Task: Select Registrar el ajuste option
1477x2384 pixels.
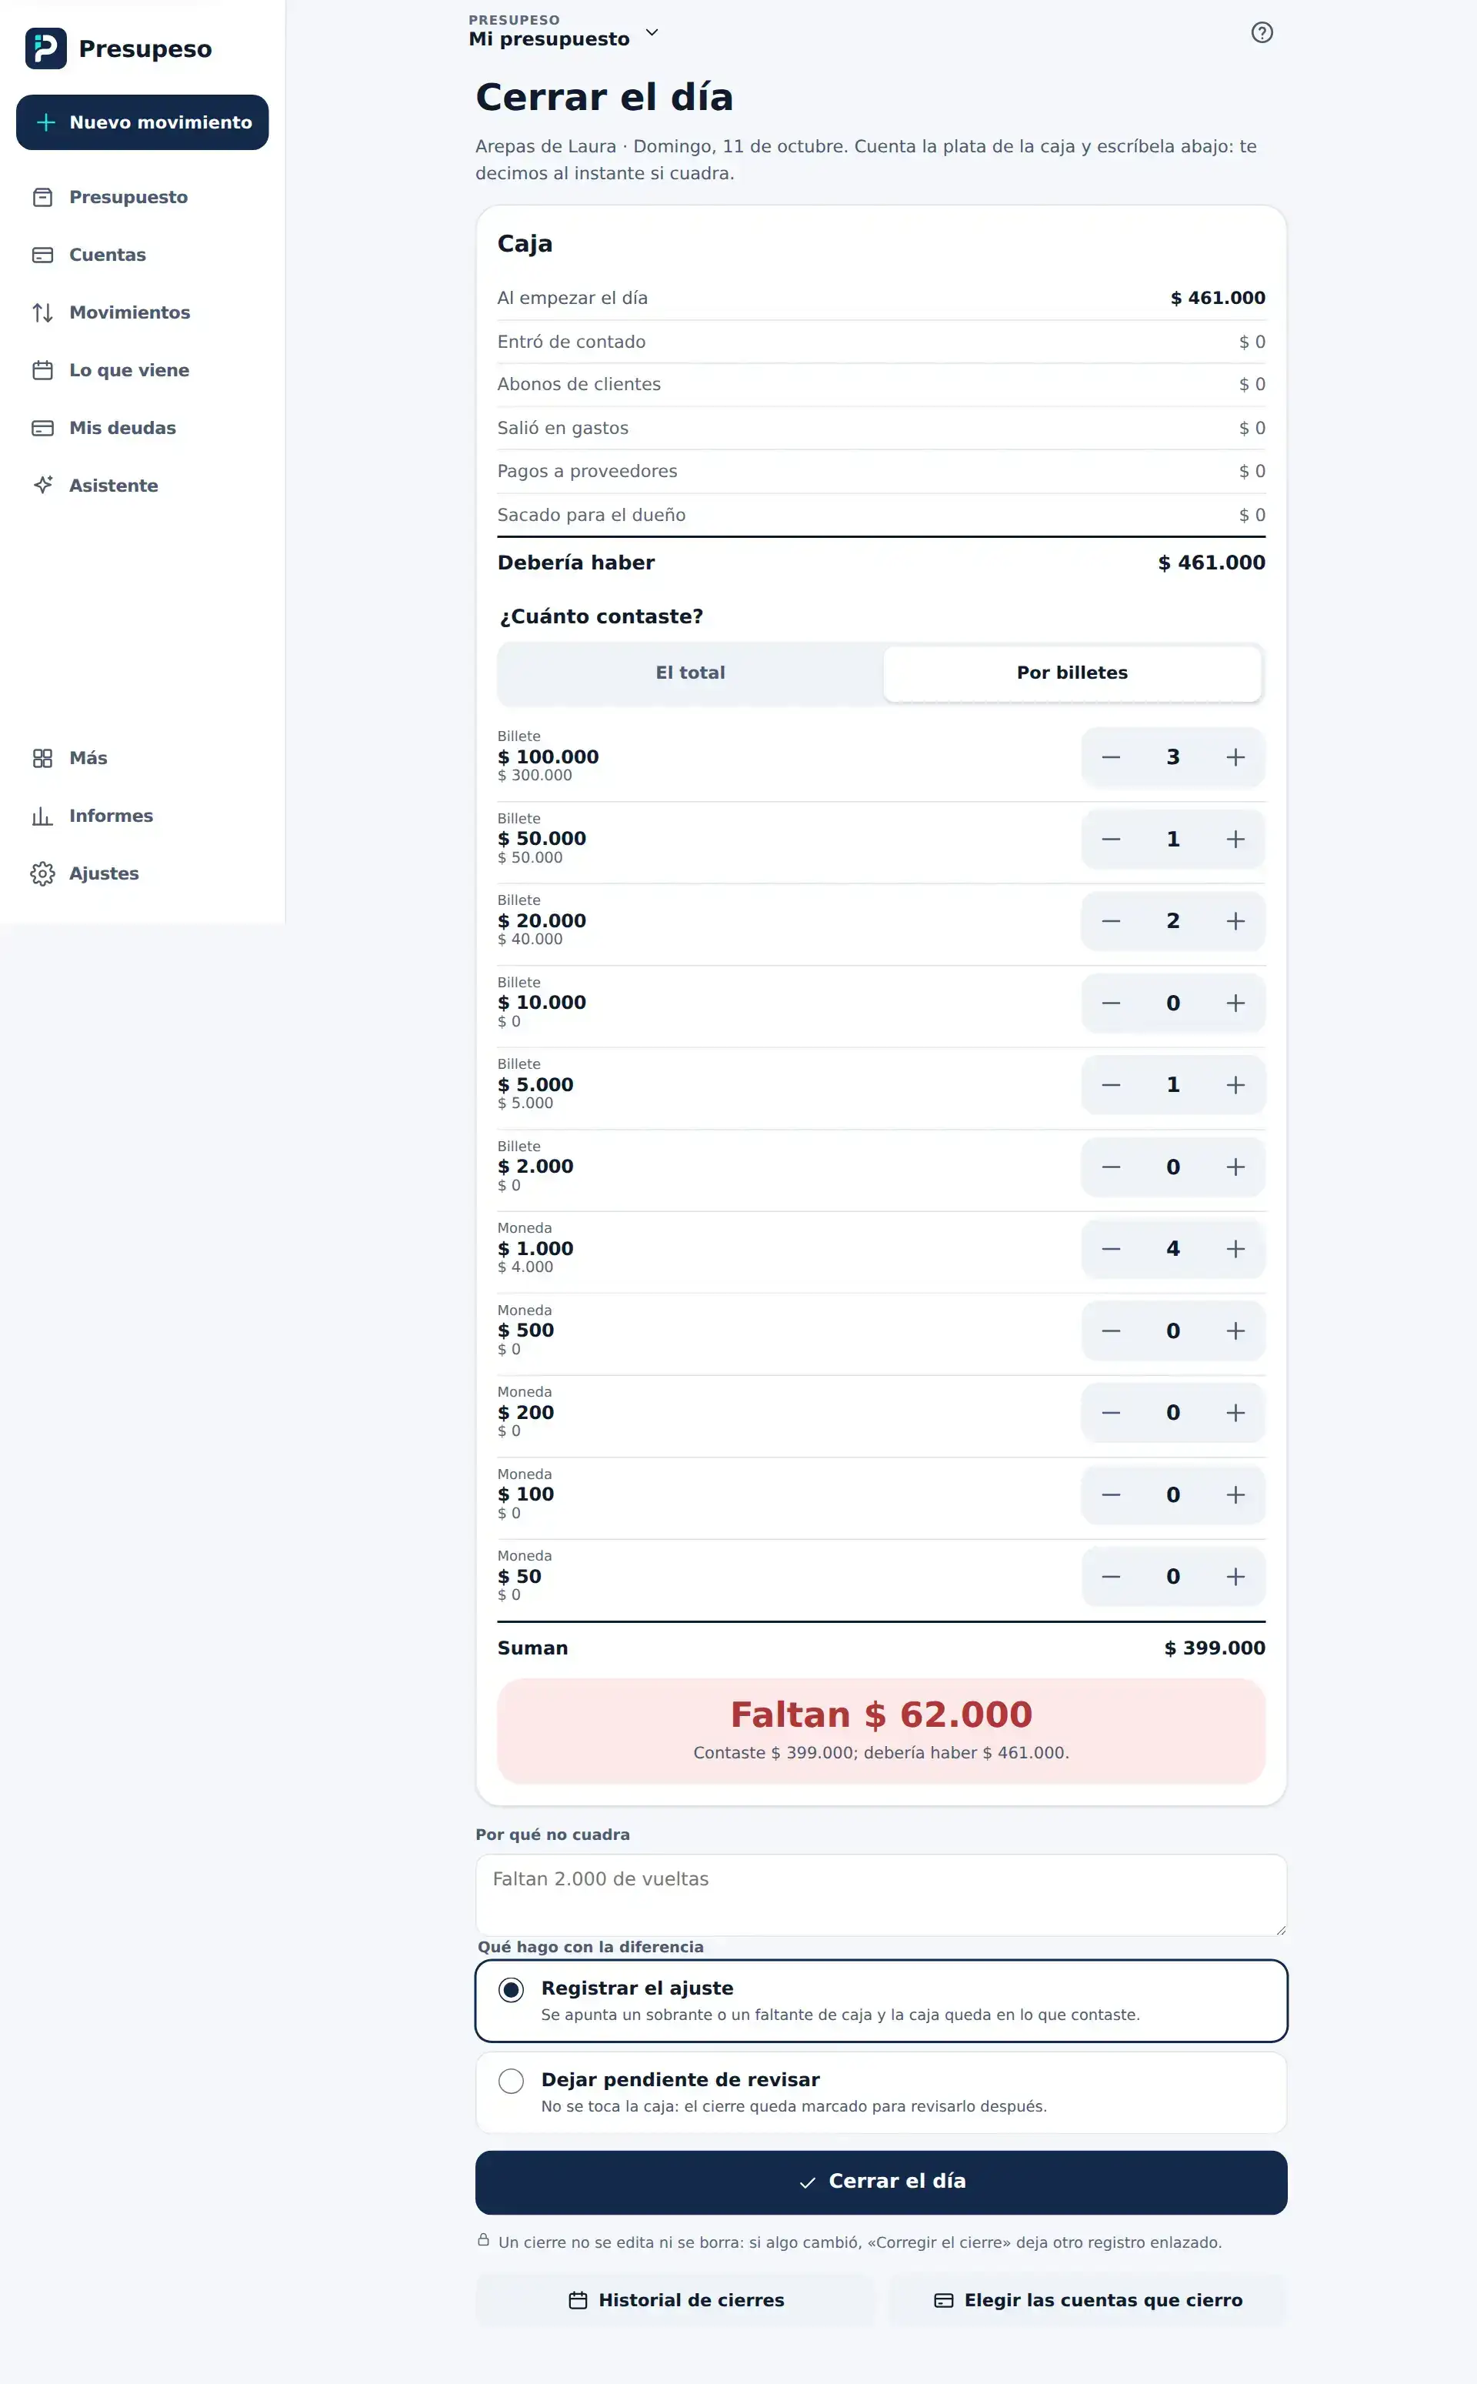Action: pyautogui.click(x=880, y=2000)
